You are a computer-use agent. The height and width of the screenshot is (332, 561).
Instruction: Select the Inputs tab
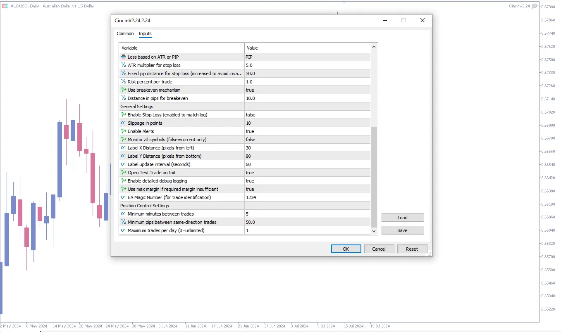(x=145, y=34)
